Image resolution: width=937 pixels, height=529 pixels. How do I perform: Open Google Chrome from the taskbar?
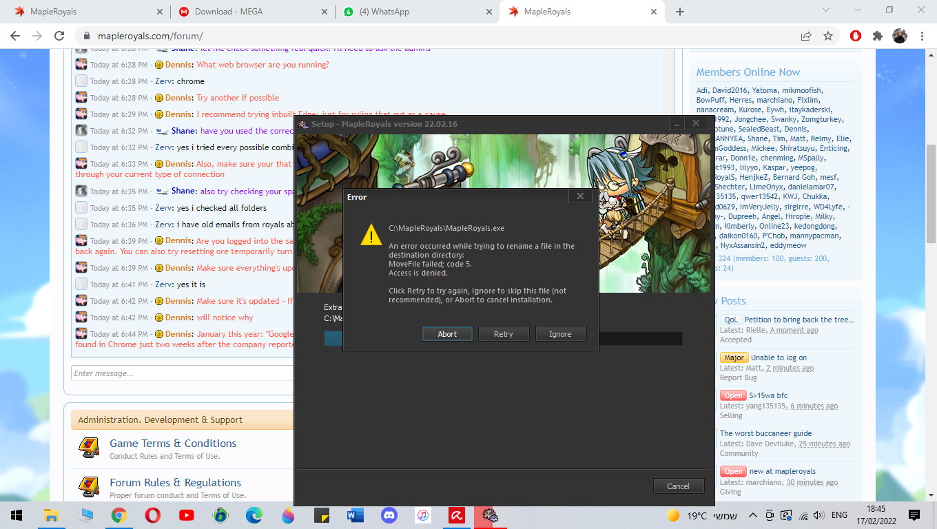119,515
